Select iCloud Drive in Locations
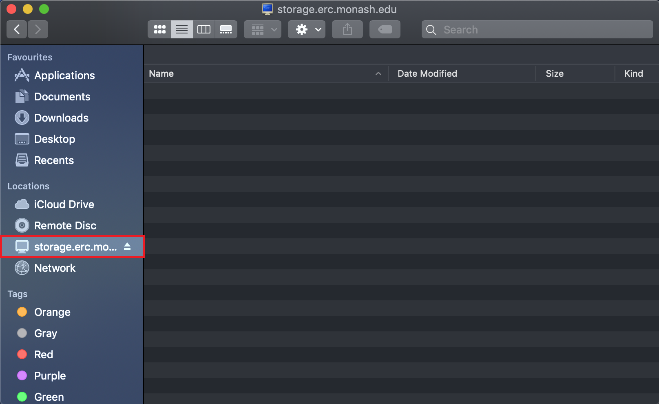Screen dimensions: 659x404 pyautogui.click(x=64, y=204)
